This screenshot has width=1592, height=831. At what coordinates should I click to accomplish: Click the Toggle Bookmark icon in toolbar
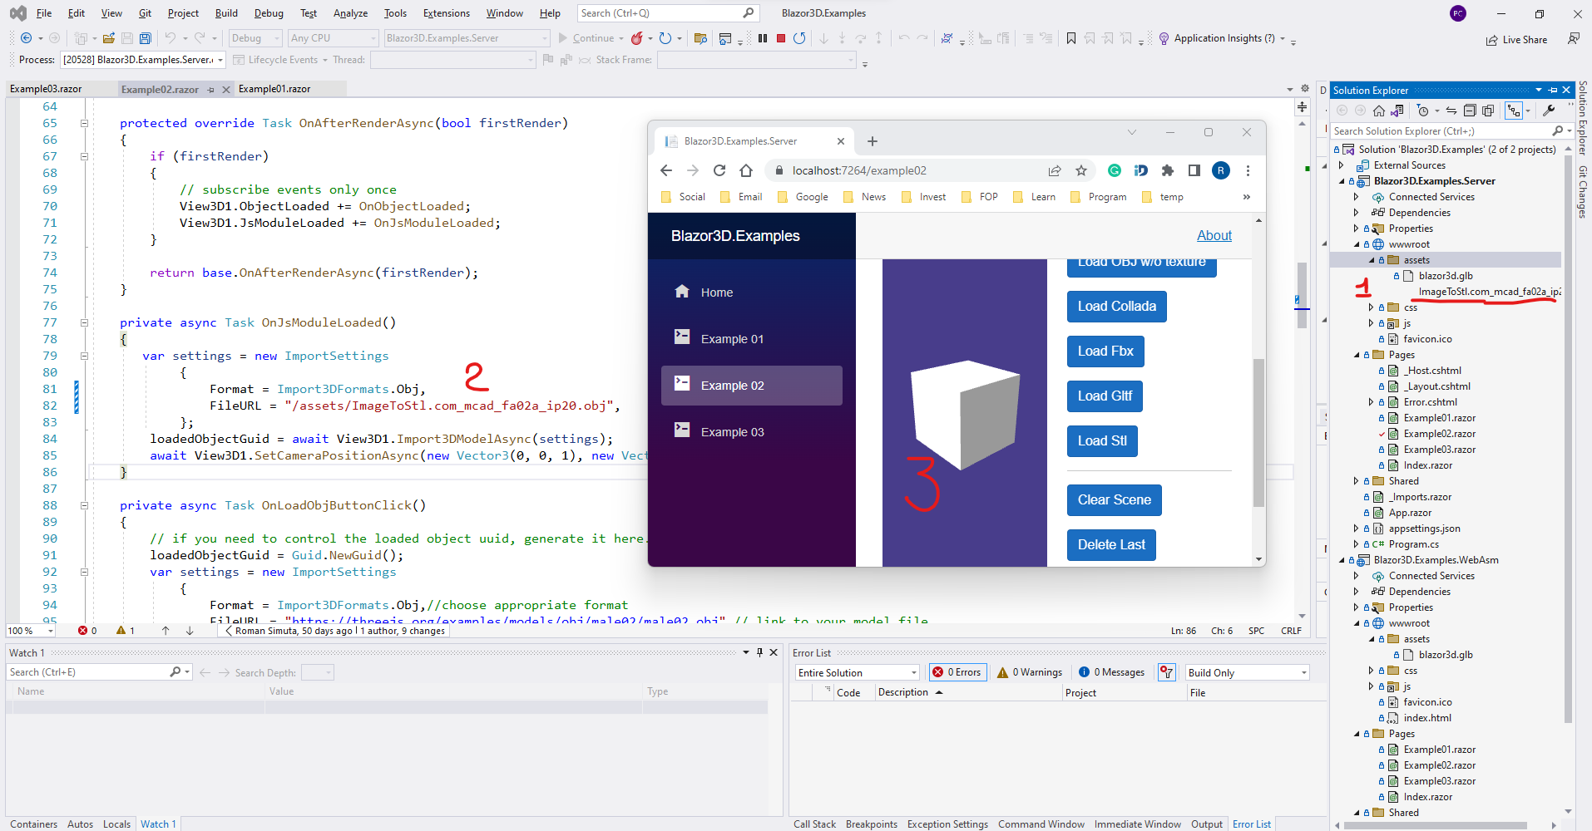pyautogui.click(x=1071, y=38)
